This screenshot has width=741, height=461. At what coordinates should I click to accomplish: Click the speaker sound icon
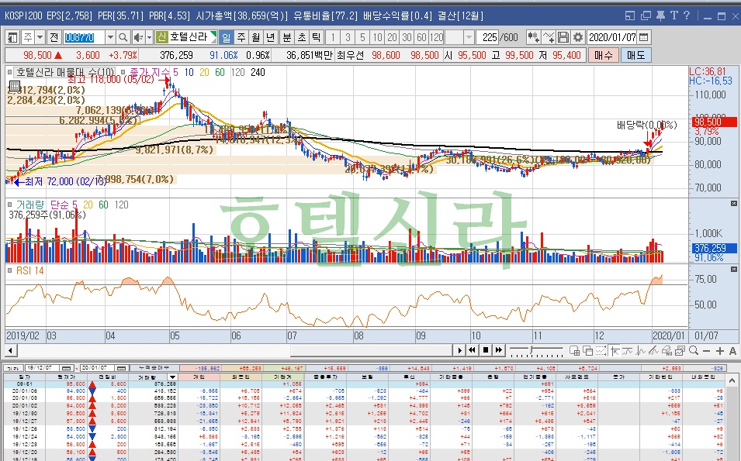tap(138, 37)
